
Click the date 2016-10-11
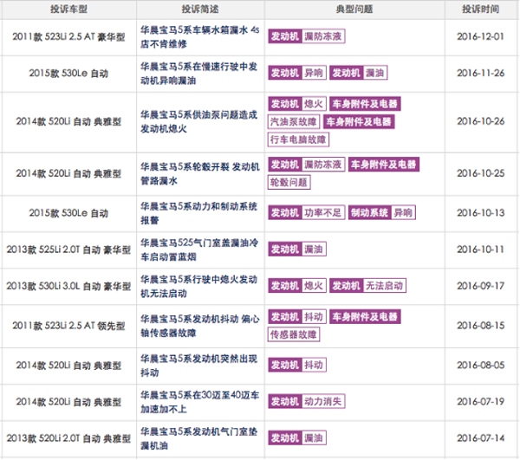(x=480, y=249)
